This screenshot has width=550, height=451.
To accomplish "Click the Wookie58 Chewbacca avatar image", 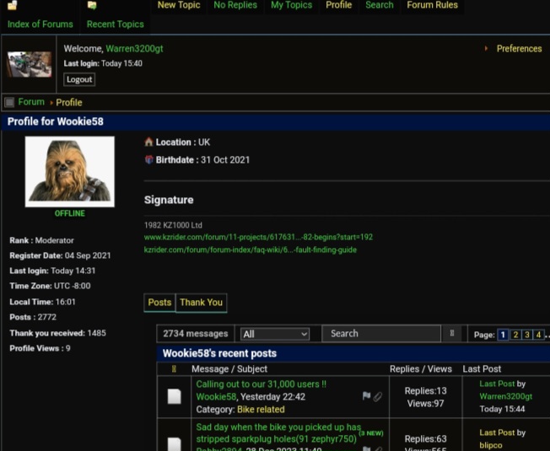I will (70, 171).
